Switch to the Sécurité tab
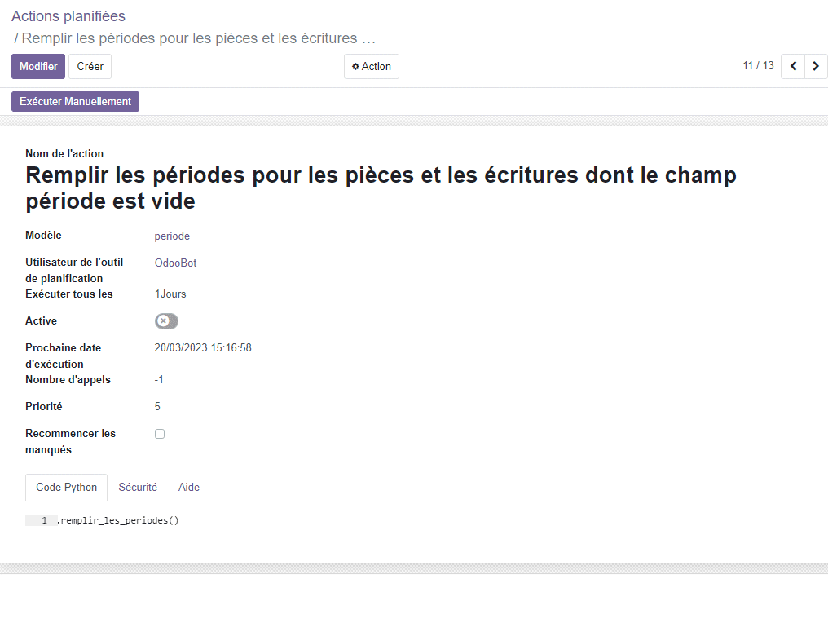This screenshot has width=828, height=623. tap(138, 488)
